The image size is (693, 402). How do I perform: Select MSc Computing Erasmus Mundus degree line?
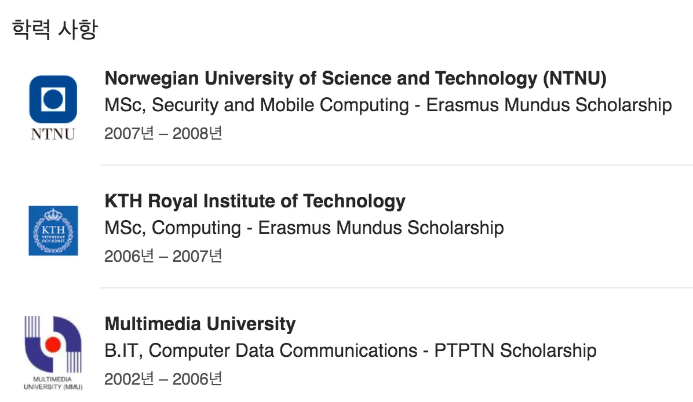click(x=304, y=228)
